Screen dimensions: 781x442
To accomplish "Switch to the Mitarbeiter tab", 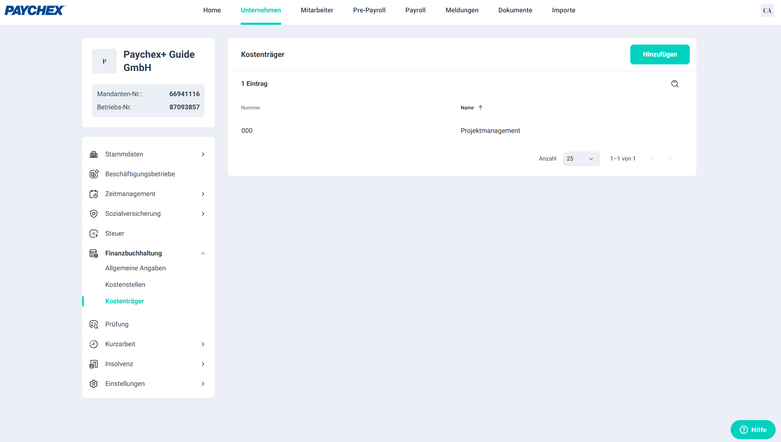I will 317,10.
